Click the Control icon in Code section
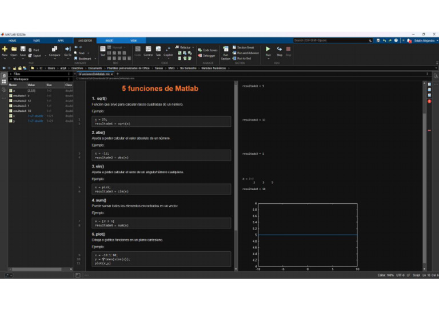 coord(148,49)
